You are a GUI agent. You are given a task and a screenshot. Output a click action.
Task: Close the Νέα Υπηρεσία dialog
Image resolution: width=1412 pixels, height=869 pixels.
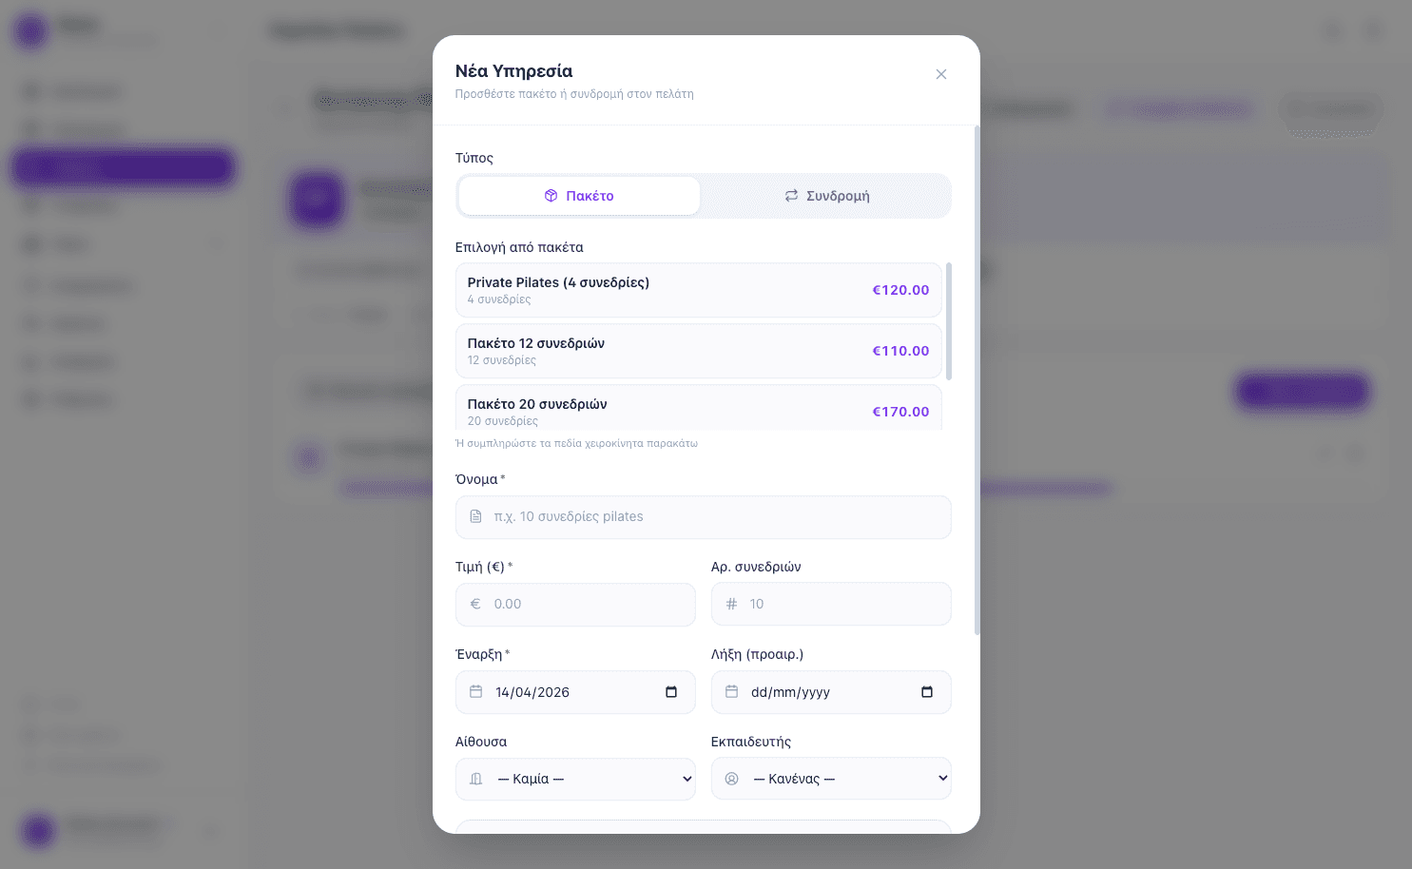tap(940, 74)
